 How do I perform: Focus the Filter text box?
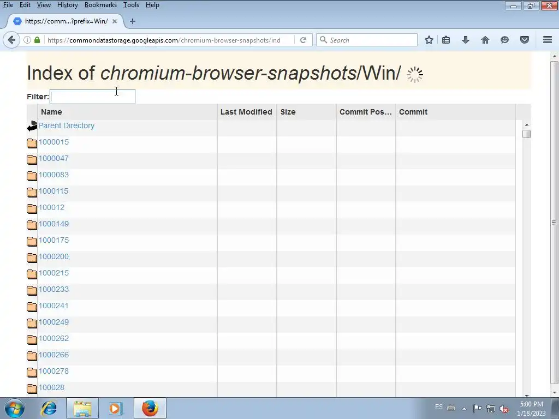(x=92, y=97)
